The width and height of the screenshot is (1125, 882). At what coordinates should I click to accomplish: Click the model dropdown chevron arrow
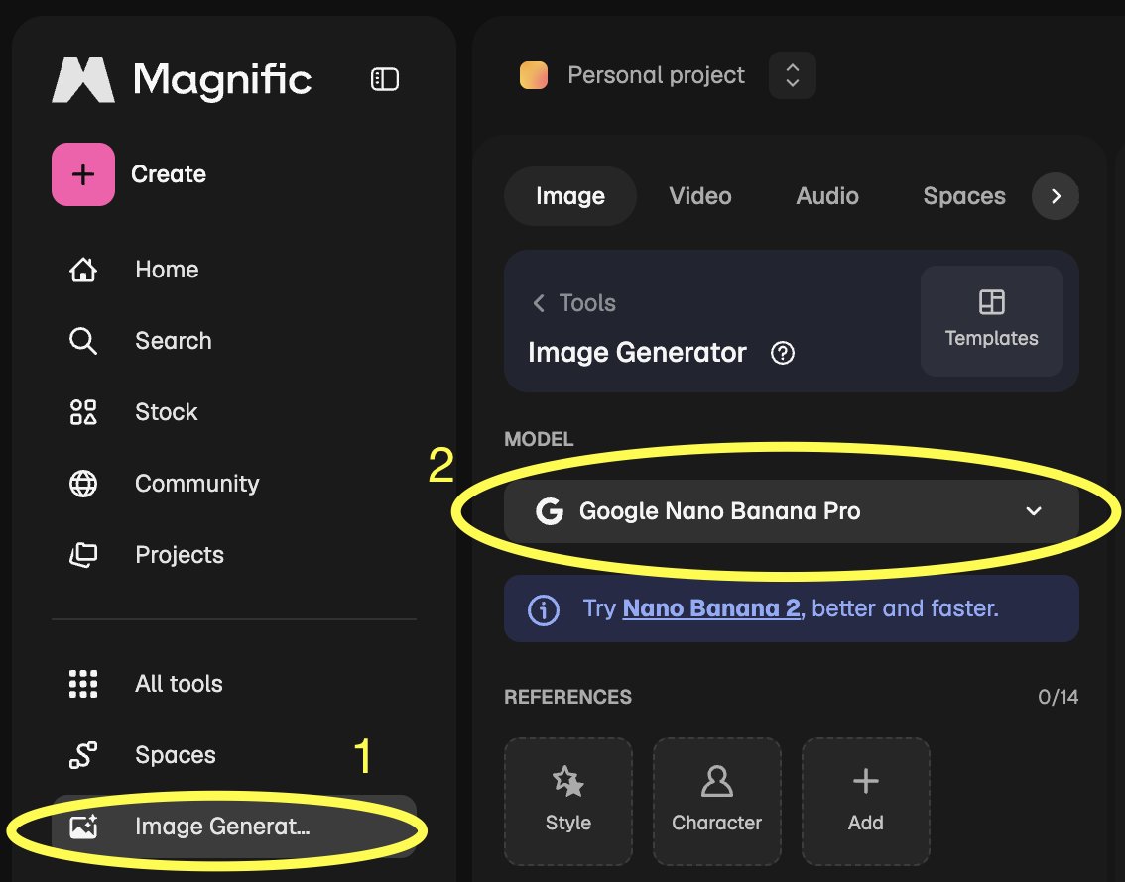pyautogui.click(x=1034, y=511)
